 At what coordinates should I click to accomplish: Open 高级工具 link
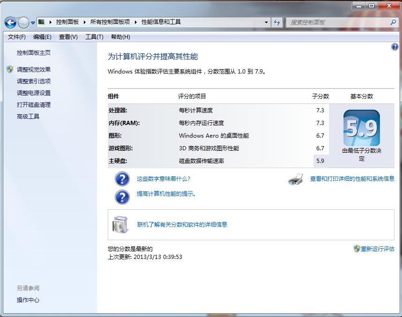click(x=28, y=117)
